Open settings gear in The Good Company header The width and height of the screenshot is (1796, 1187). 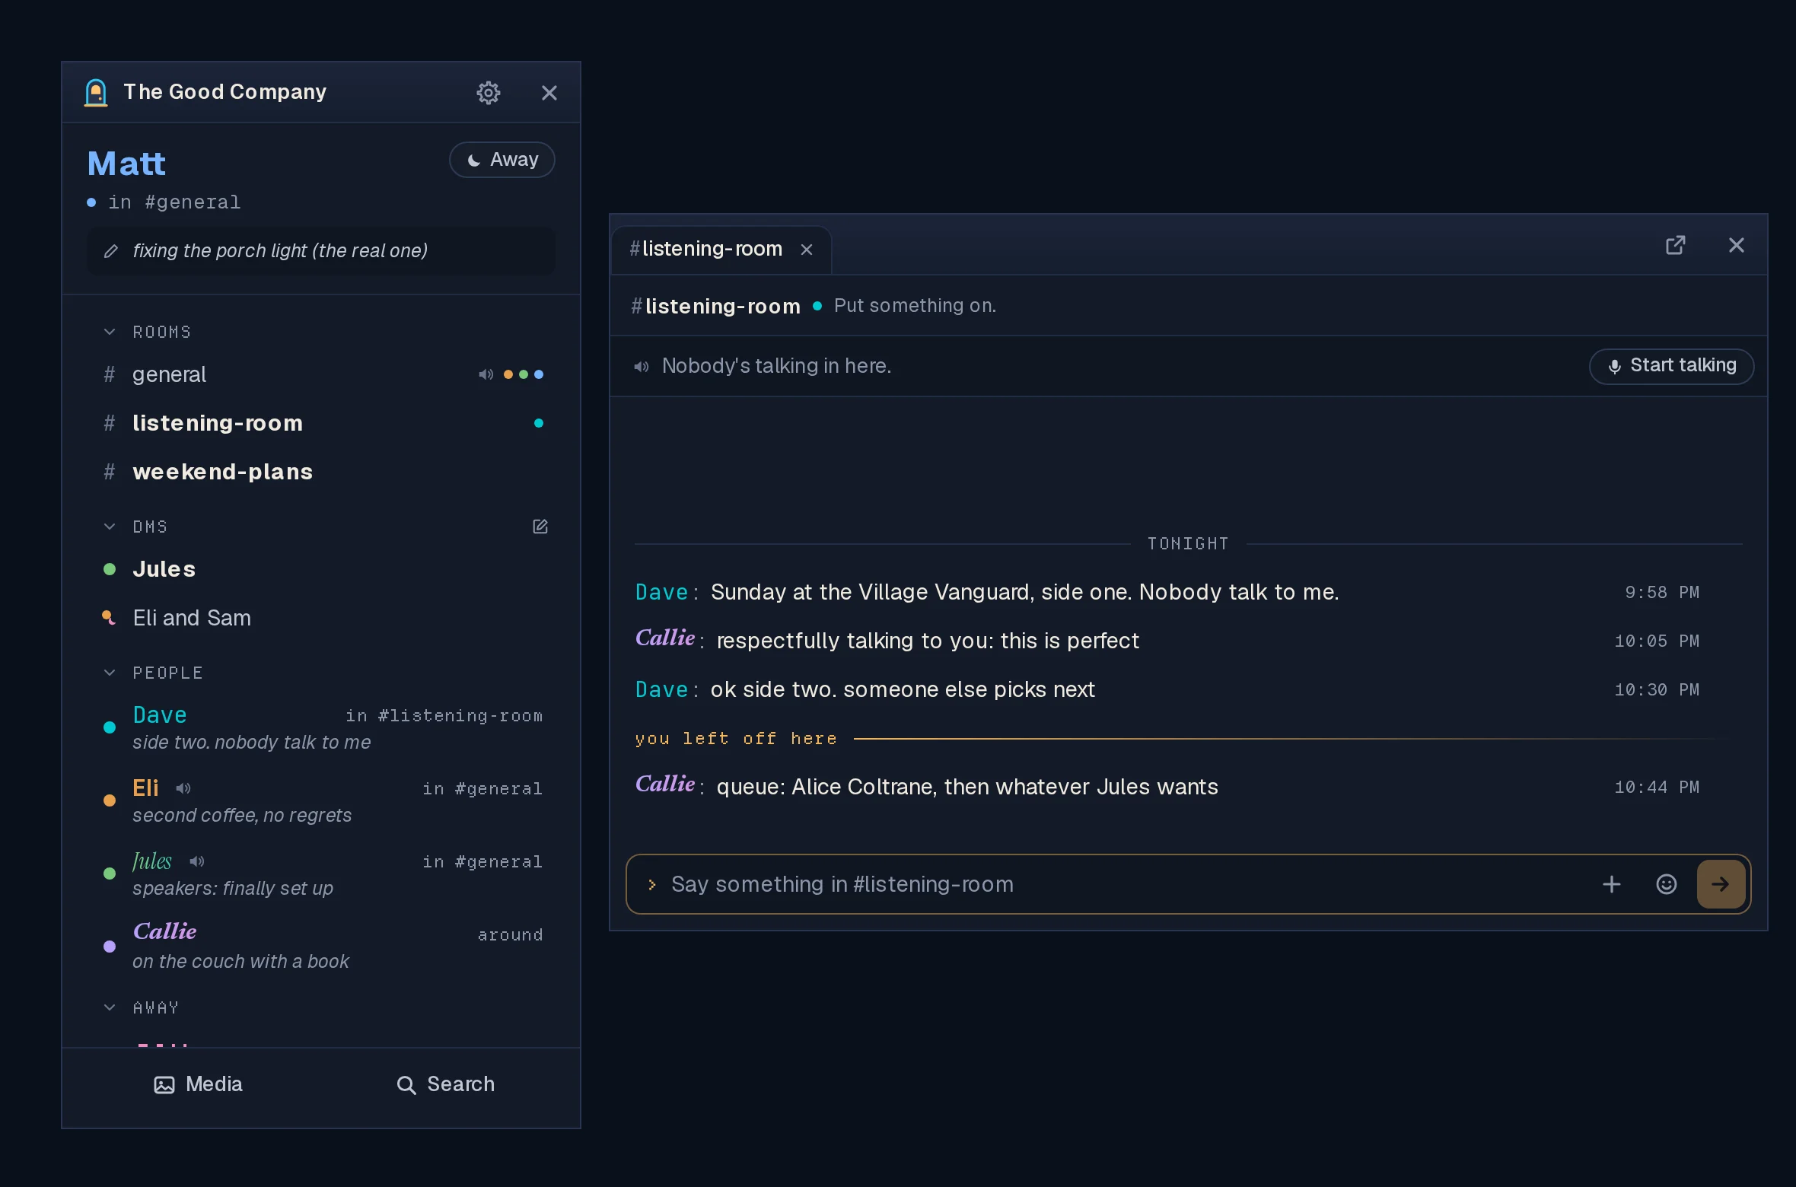point(488,93)
